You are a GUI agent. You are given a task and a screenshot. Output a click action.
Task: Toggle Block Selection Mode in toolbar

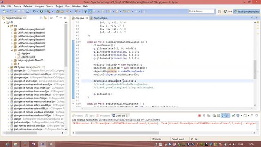[x=99, y=11]
